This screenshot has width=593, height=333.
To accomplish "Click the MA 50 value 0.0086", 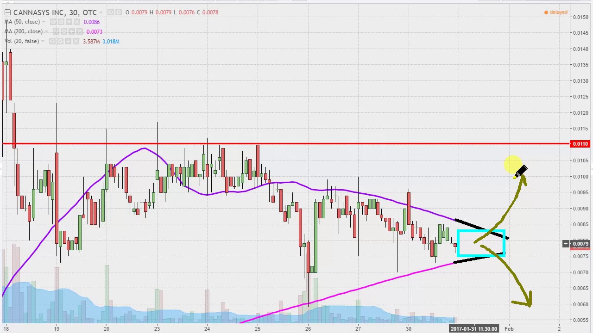I will point(92,22).
